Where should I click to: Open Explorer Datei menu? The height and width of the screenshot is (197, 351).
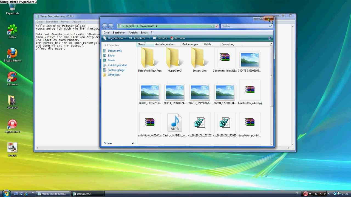click(106, 33)
